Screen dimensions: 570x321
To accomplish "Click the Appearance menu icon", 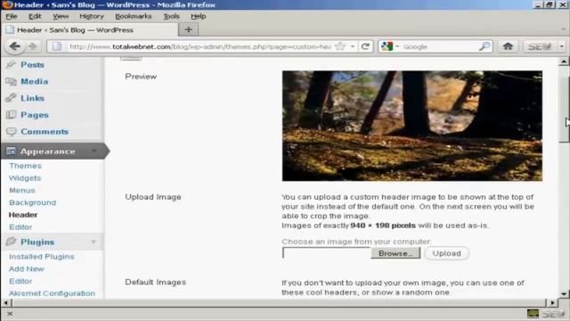I will point(11,151).
